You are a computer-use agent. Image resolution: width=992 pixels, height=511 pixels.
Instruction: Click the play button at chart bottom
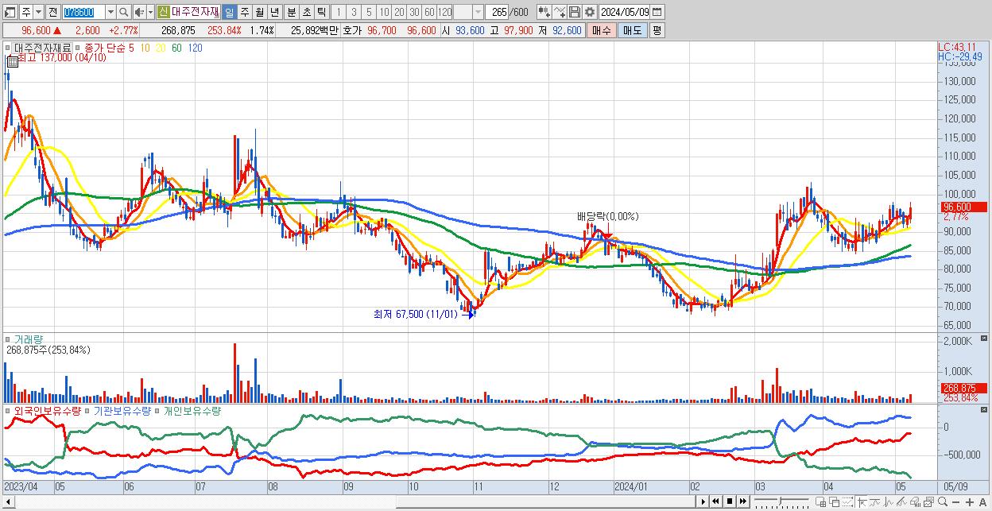click(x=703, y=501)
